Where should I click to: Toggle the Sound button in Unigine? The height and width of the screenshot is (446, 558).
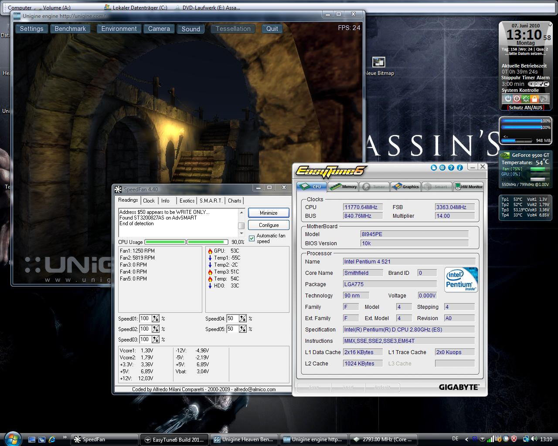coord(191,29)
